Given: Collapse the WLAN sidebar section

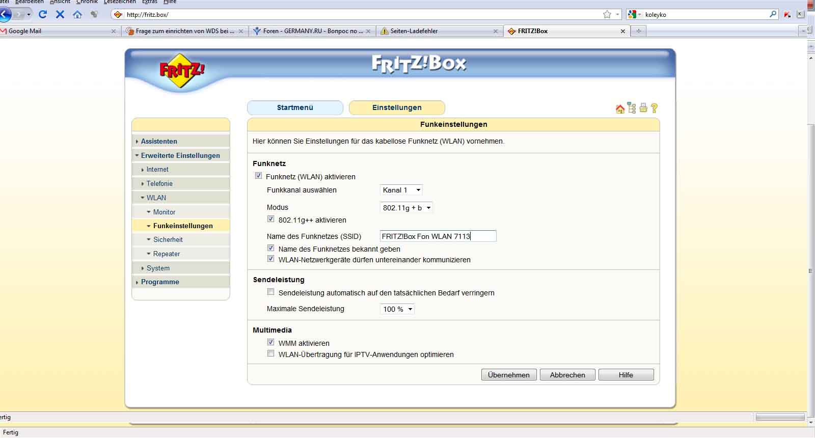Looking at the screenshot, I should click(181, 198).
